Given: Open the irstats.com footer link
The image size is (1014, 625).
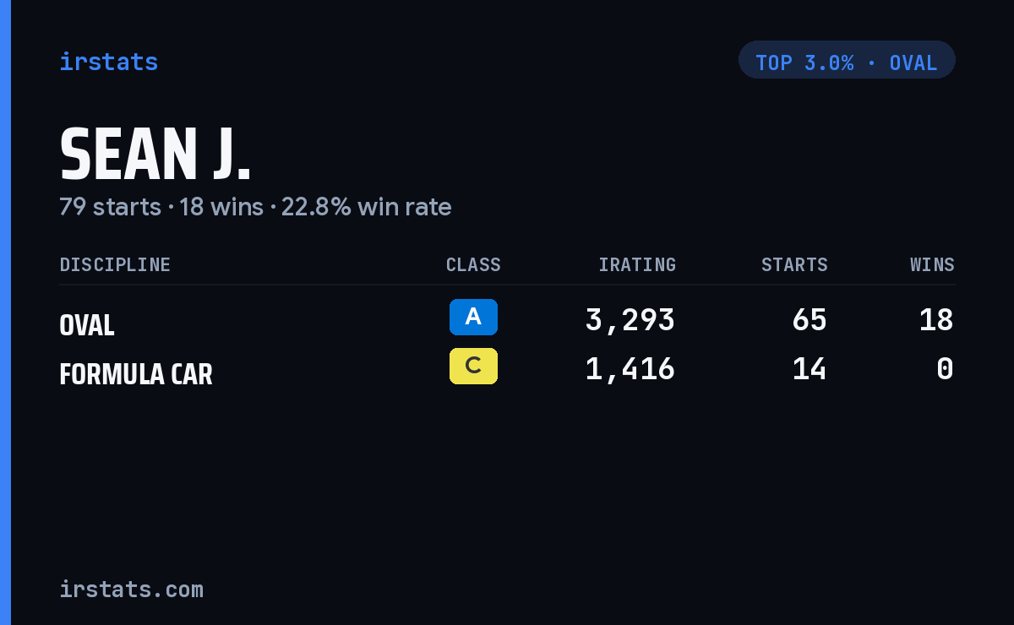Looking at the screenshot, I should (x=131, y=590).
